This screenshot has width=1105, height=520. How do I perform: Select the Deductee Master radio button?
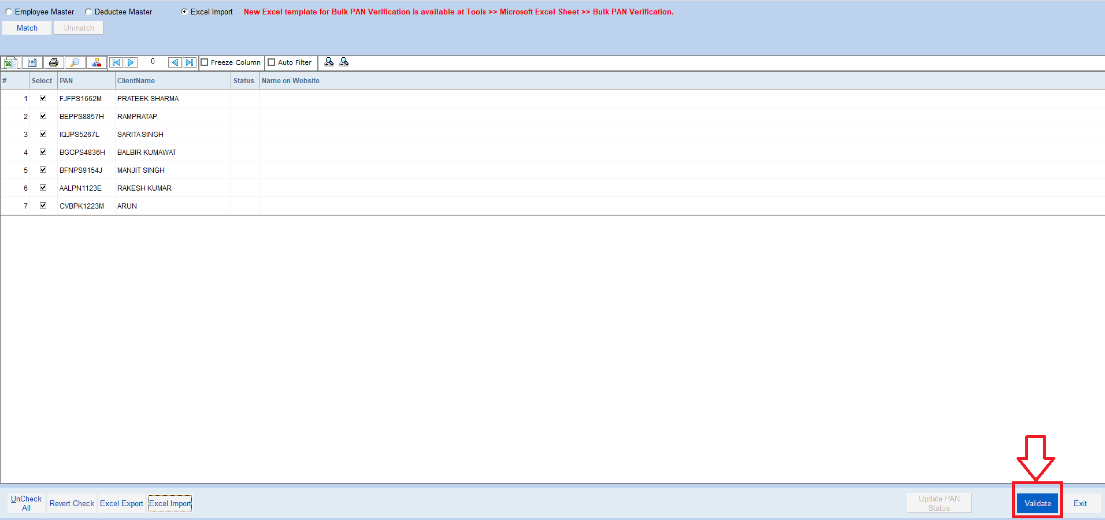pyautogui.click(x=88, y=12)
